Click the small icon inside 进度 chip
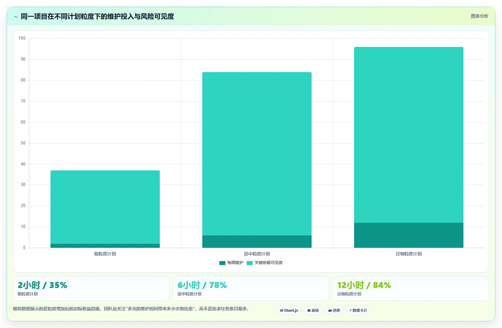The width and height of the screenshot is (502, 328). click(x=330, y=310)
